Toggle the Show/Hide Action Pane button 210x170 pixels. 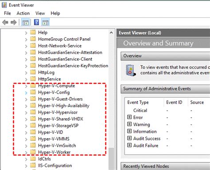(x=46, y=23)
